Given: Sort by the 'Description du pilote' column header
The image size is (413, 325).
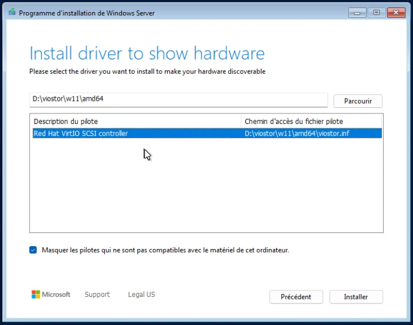Looking at the screenshot, I should point(136,121).
